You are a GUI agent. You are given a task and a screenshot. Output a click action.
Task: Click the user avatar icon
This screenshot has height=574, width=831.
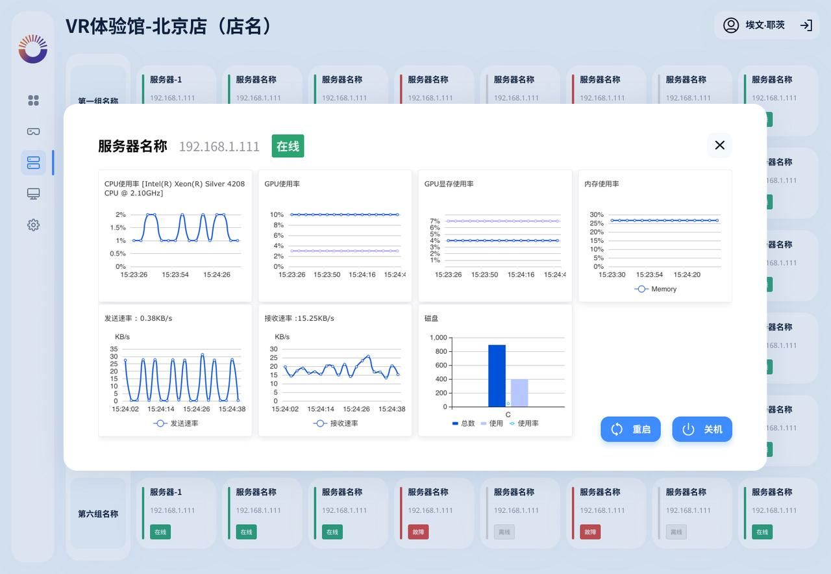[731, 25]
